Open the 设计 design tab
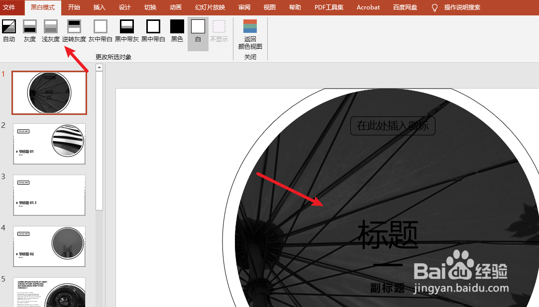 click(125, 7)
